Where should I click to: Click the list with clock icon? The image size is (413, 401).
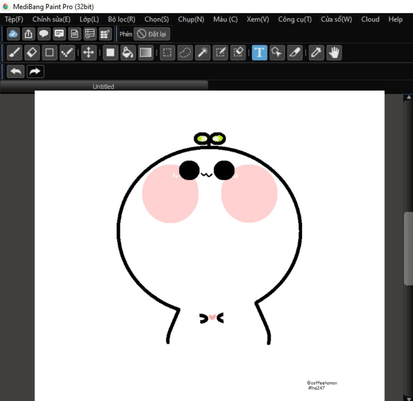click(x=90, y=34)
